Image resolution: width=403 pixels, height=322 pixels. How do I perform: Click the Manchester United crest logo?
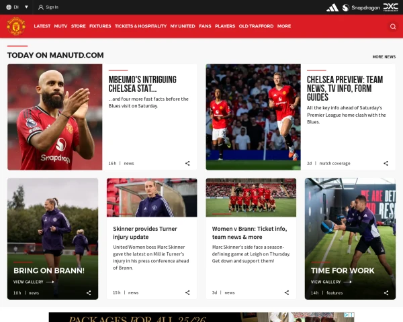tap(16, 26)
